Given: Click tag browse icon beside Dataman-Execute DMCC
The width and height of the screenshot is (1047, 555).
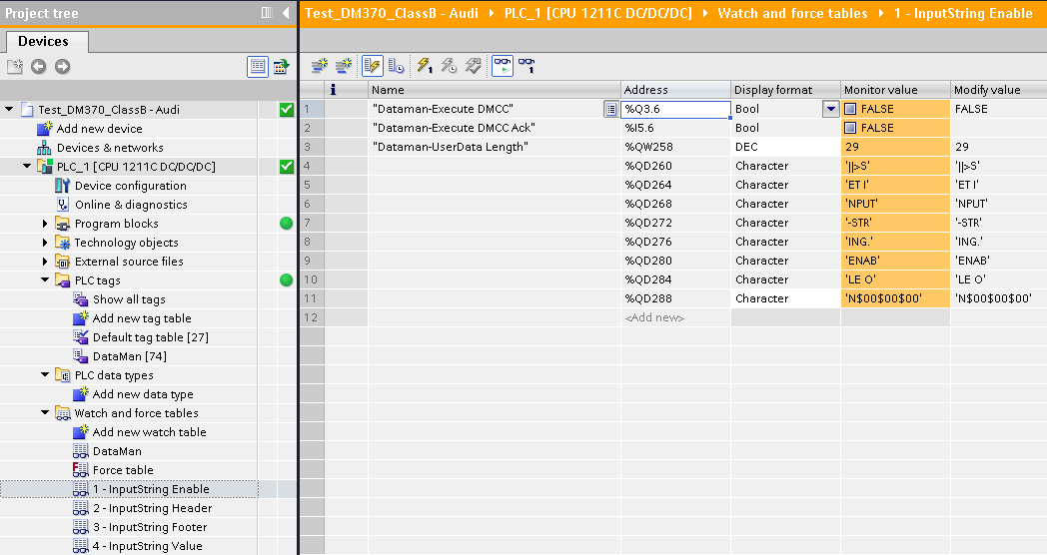Looking at the screenshot, I should (x=609, y=110).
